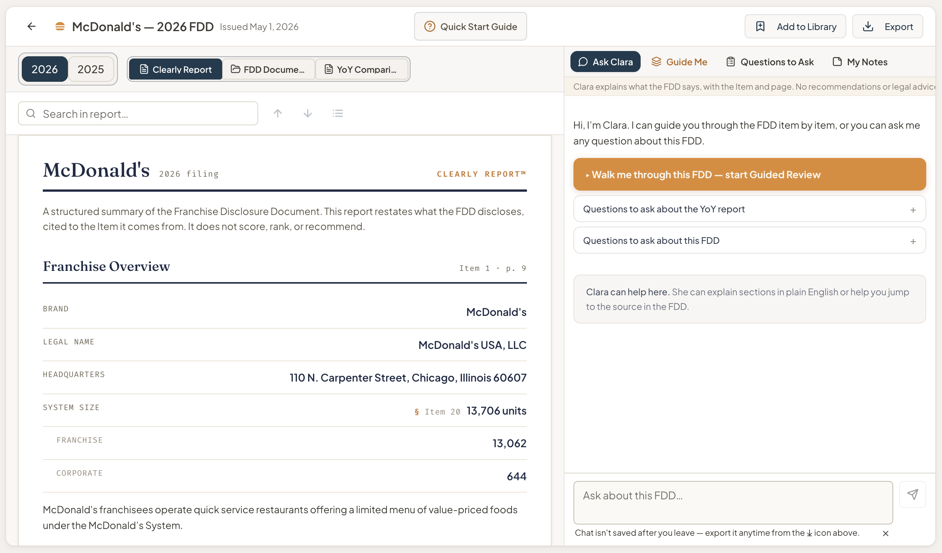Open the Quick Start Guide
The width and height of the screenshot is (942, 553).
pos(470,26)
